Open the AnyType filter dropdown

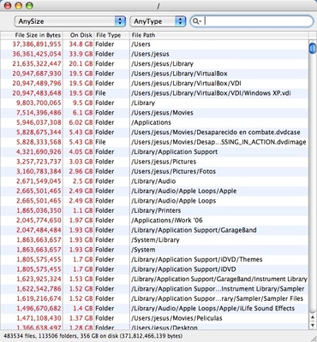pos(158,21)
